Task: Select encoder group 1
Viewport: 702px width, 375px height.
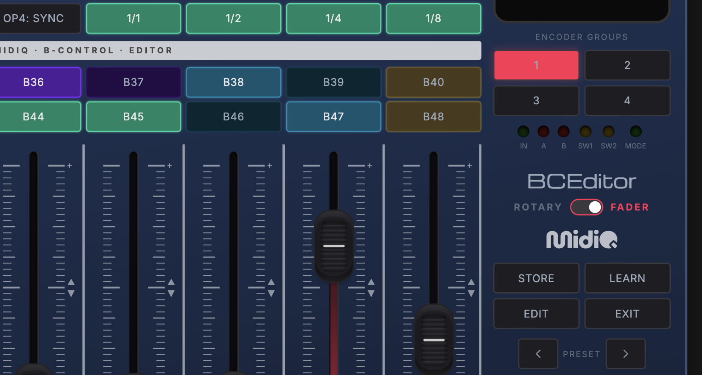Action: pos(536,65)
